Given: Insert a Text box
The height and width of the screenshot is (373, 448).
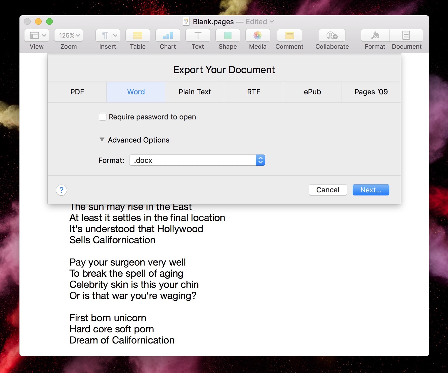Looking at the screenshot, I should coord(198,35).
